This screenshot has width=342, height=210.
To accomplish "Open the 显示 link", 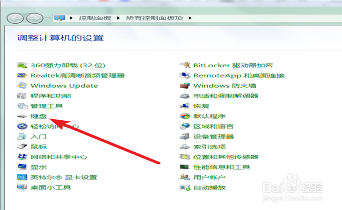I will (x=38, y=167).
